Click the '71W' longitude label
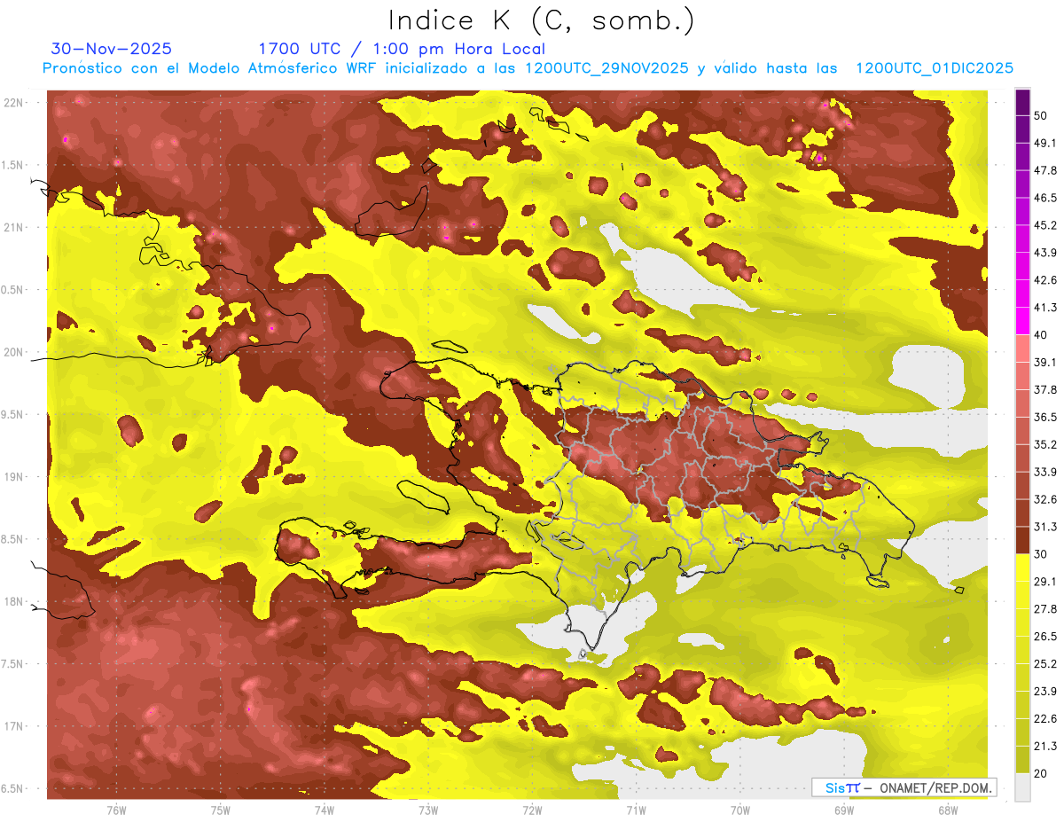This screenshot has height=822, width=1064. (x=636, y=810)
